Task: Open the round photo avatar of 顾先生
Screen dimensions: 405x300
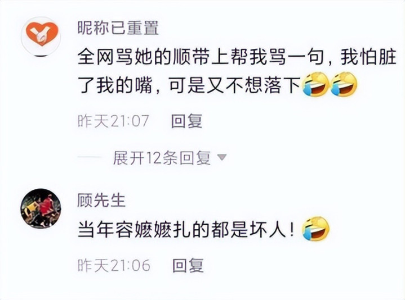Action: [41, 208]
